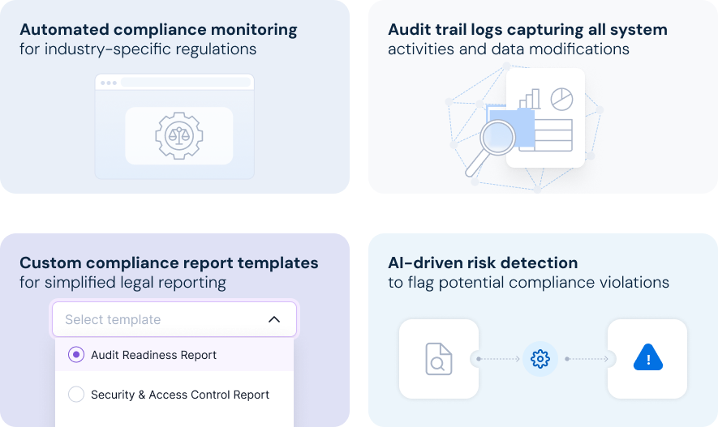Collapse dropdown using the chevron up arrow
This screenshot has width=718, height=427.
click(274, 319)
